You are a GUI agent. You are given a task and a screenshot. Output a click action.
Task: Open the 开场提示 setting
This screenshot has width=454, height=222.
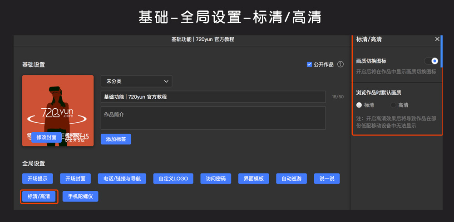pyautogui.click(x=37, y=179)
